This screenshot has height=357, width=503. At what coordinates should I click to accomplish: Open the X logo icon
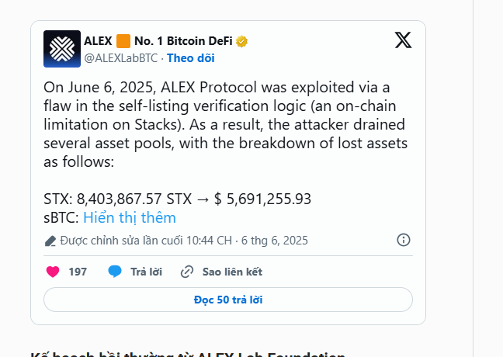pyautogui.click(x=403, y=40)
